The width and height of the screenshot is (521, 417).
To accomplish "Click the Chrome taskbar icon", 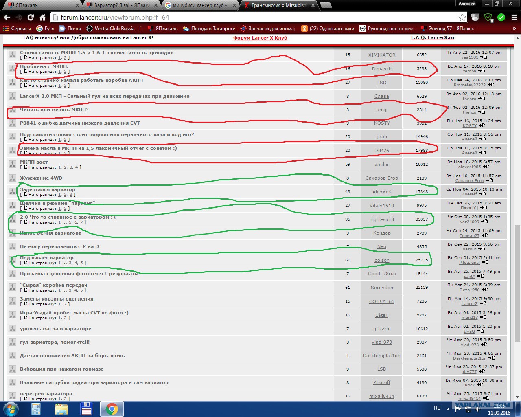I will pyautogui.click(x=112, y=409).
